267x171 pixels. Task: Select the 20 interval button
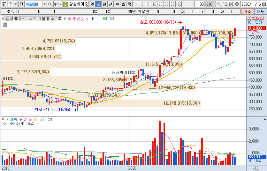click(x=160, y=4)
